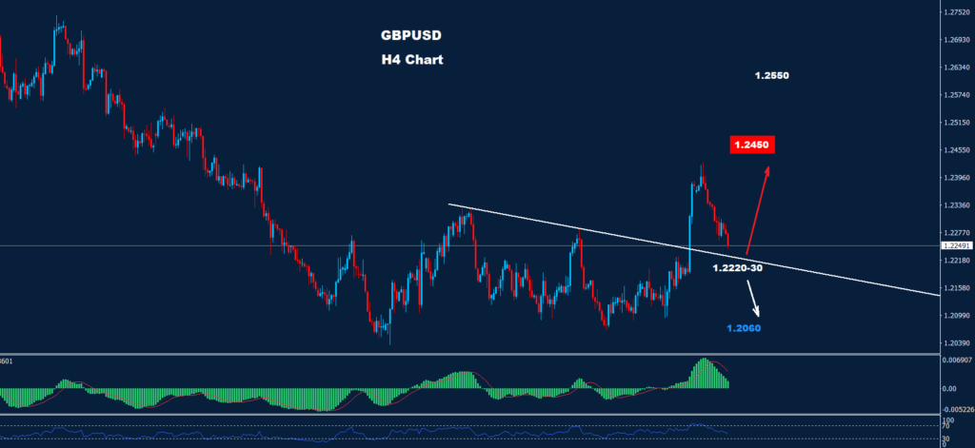Click the 1.21580 price axis label
Image resolution: width=975 pixels, height=448 pixels.
tap(958, 287)
